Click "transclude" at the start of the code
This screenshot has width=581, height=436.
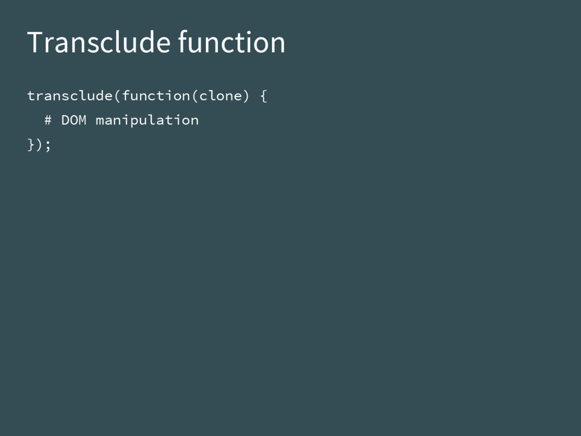[x=70, y=96]
